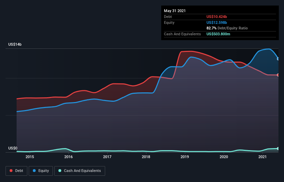Select the 2021 axis label
Viewport: 284px width, 182px height.
pos(263,157)
